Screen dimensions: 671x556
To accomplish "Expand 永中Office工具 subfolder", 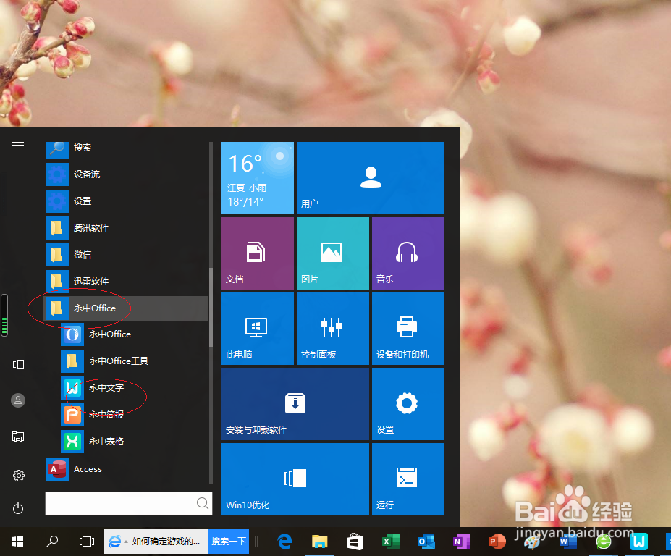I will pyautogui.click(x=134, y=361).
